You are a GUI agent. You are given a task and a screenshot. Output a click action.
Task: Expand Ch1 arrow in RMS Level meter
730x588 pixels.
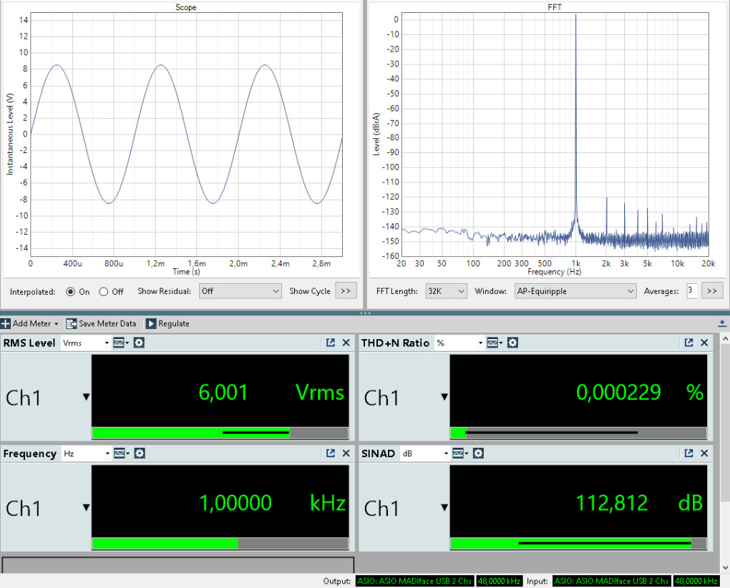click(86, 397)
